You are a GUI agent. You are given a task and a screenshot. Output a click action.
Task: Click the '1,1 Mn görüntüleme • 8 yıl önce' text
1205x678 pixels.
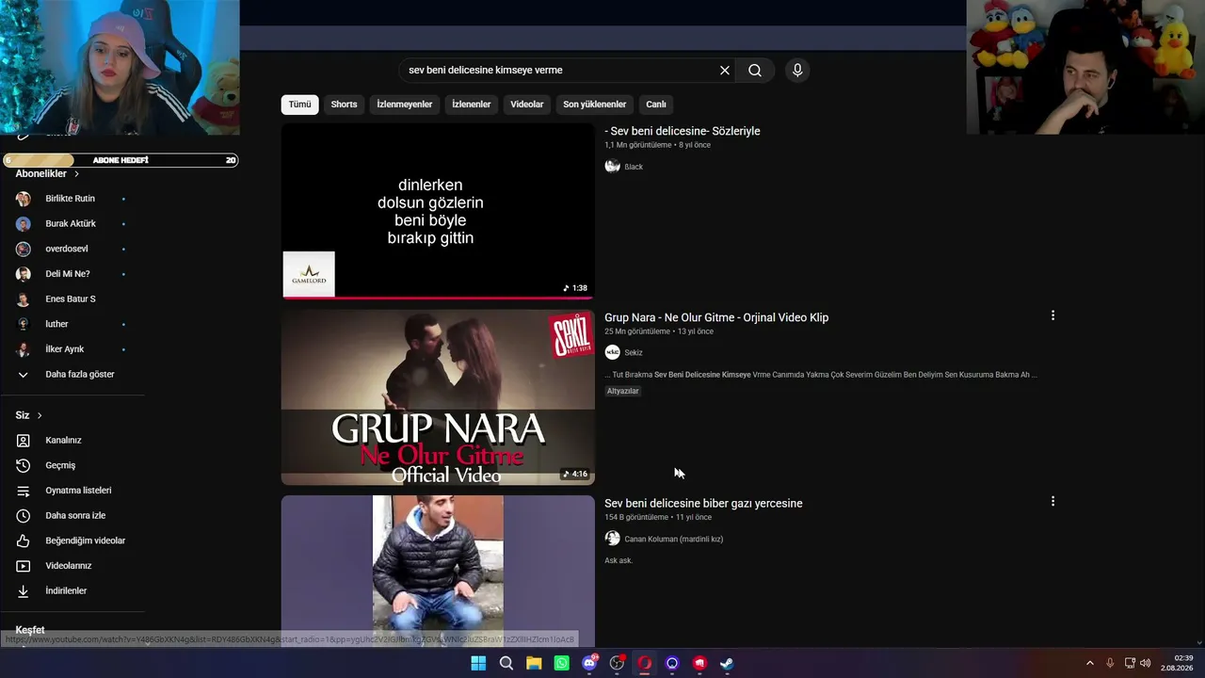[x=657, y=145]
